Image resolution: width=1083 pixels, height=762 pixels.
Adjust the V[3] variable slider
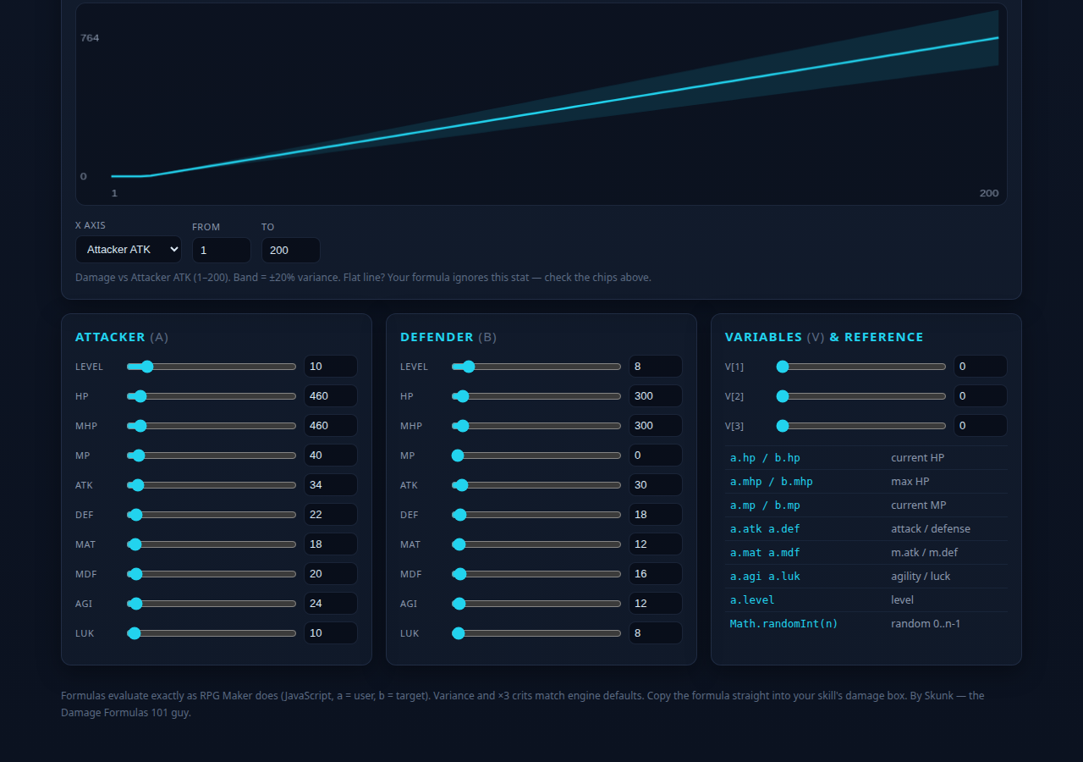pyautogui.click(x=861, y=426)
